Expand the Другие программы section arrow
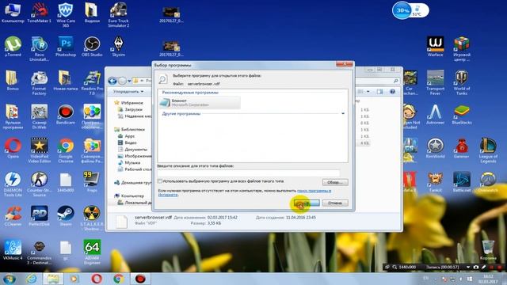 (x=343, y=114)
